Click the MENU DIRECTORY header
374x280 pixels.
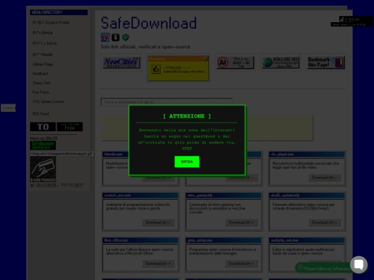(x=59, y=12)
